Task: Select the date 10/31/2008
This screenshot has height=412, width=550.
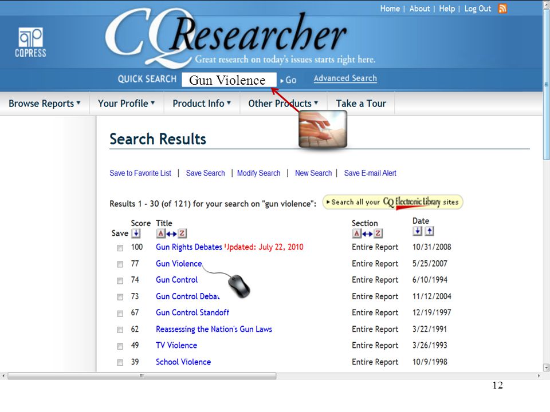Action: pyautogui.click(x=432, y=247)
